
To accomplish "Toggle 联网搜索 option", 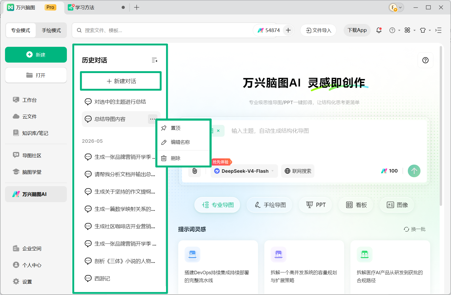I will [298, 171].
